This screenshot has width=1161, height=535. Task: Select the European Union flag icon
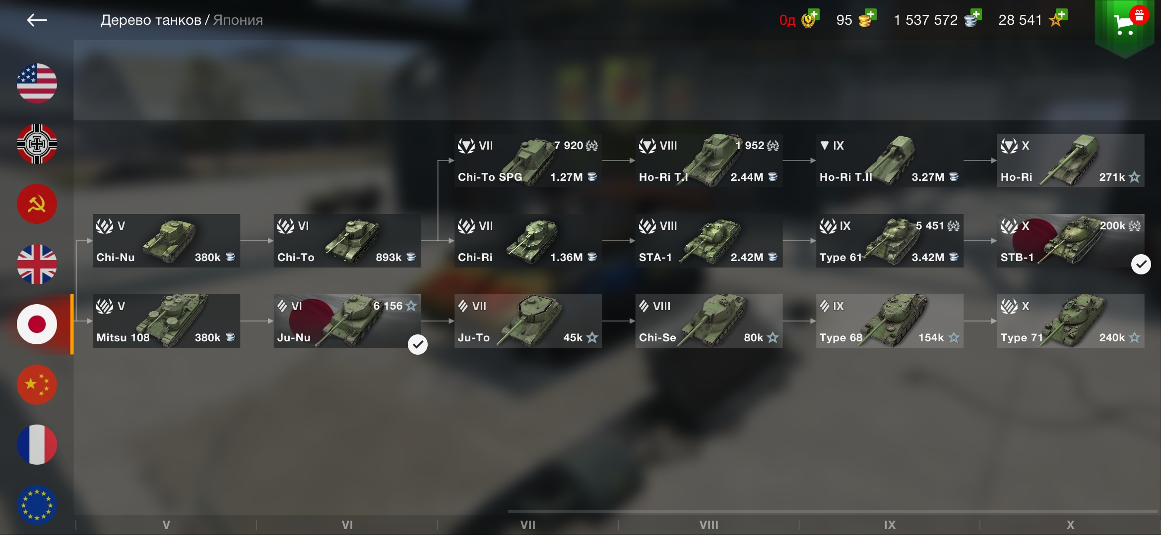tap(37, 505)
